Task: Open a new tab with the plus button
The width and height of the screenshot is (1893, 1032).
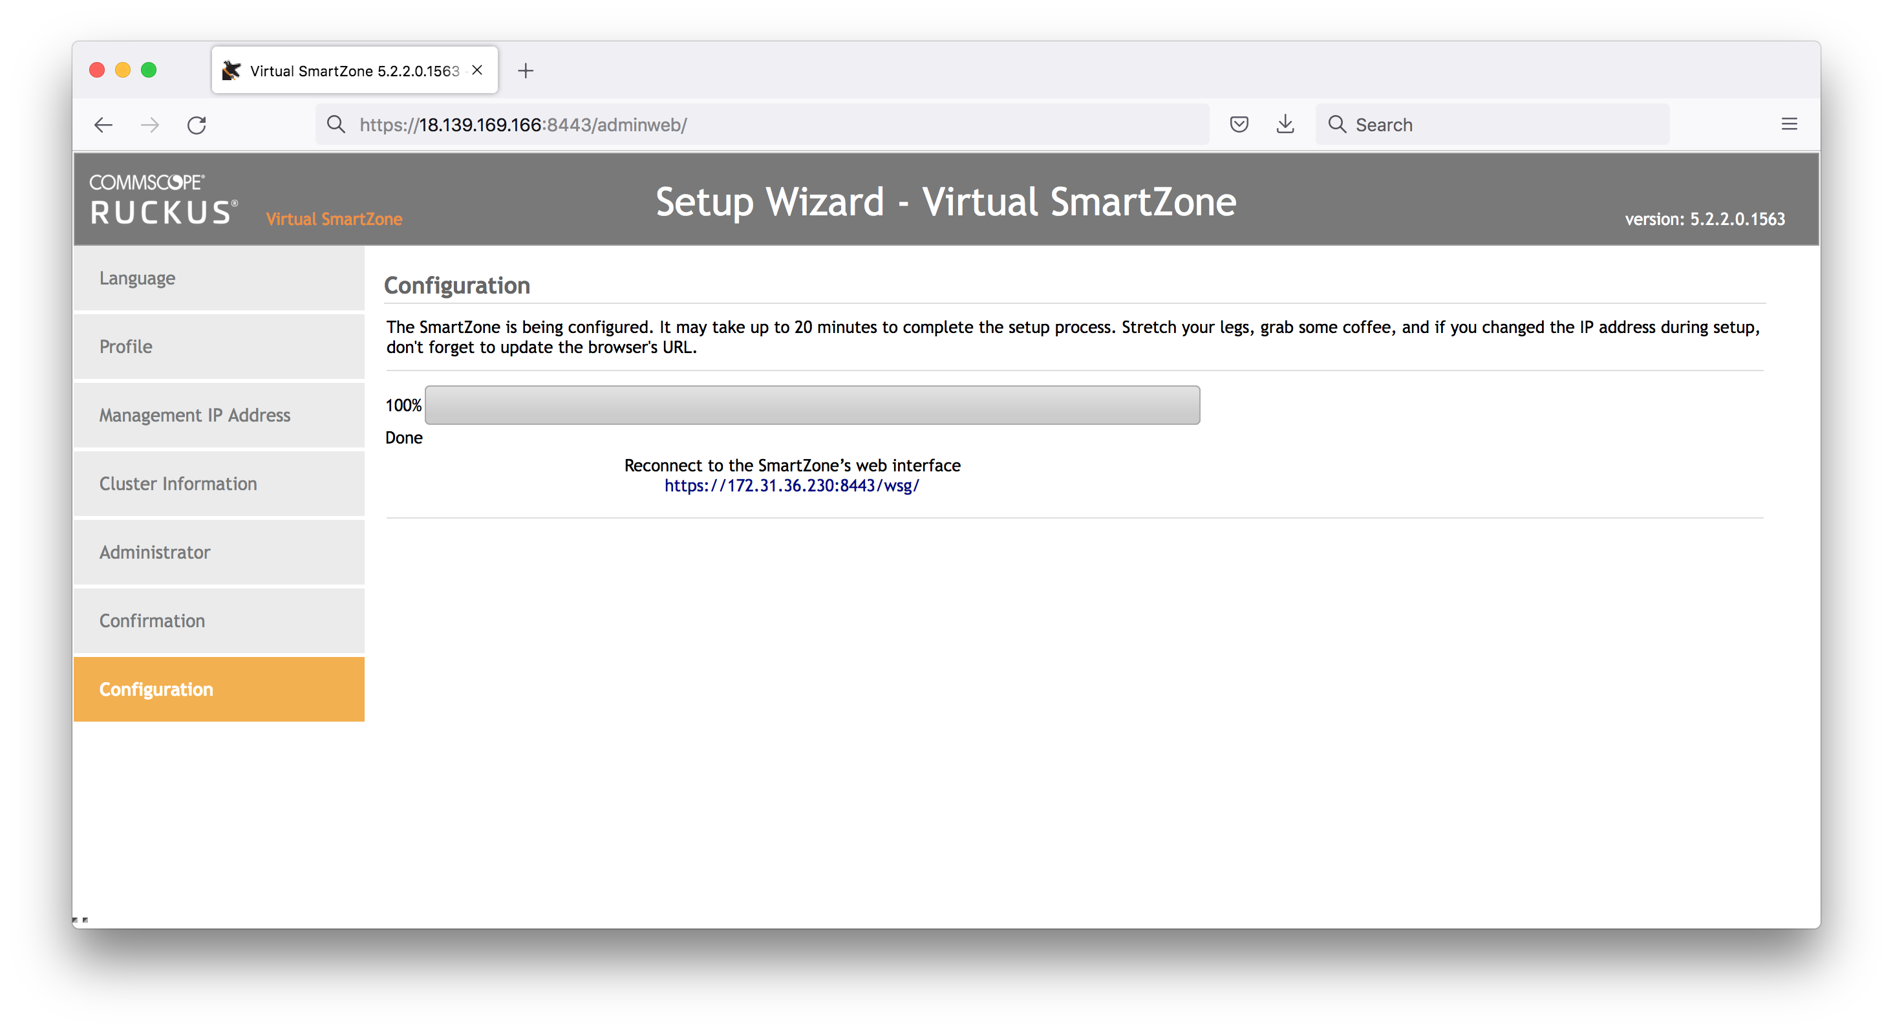Action: pos(526,70)
